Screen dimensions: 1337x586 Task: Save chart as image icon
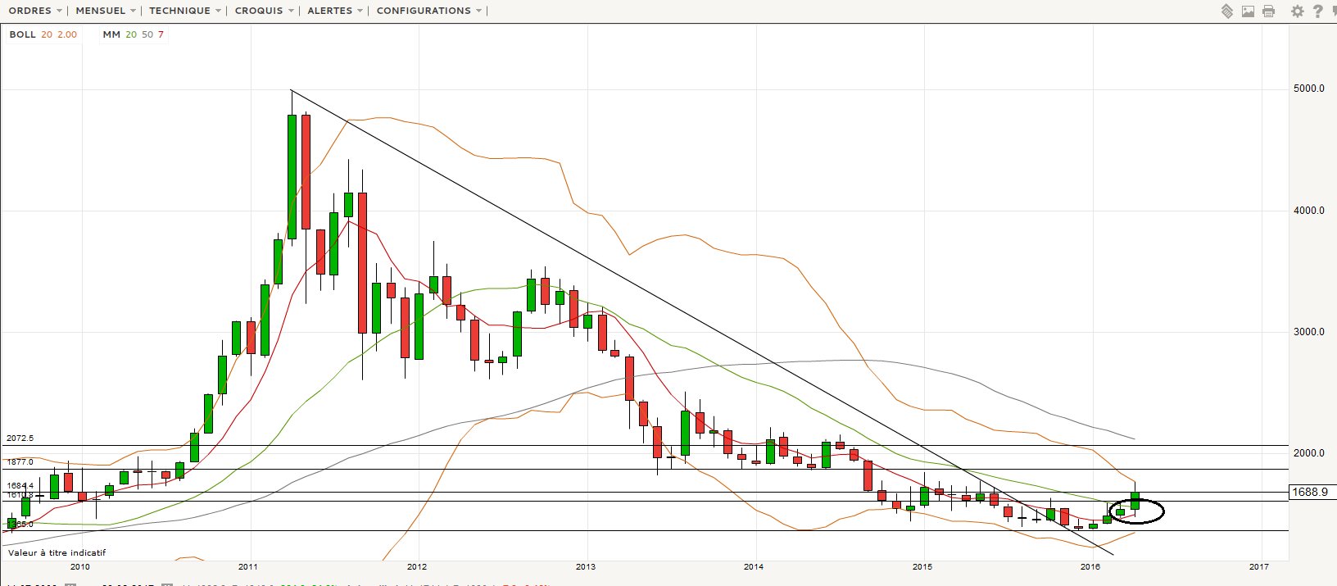click(x=1248, y=11)
